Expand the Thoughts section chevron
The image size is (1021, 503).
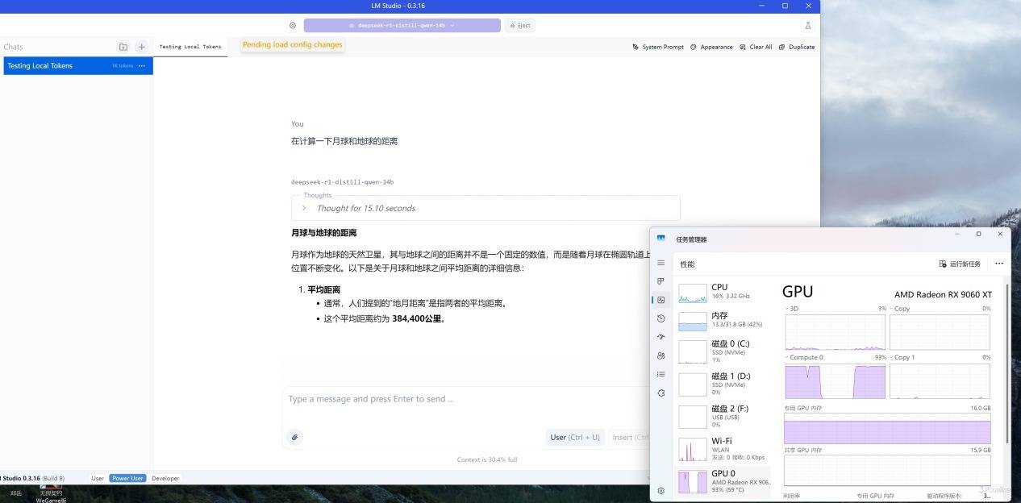304,208
